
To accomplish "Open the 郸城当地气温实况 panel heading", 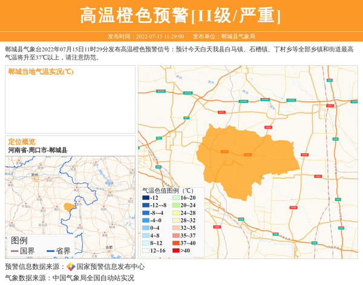I will (41, 71).
